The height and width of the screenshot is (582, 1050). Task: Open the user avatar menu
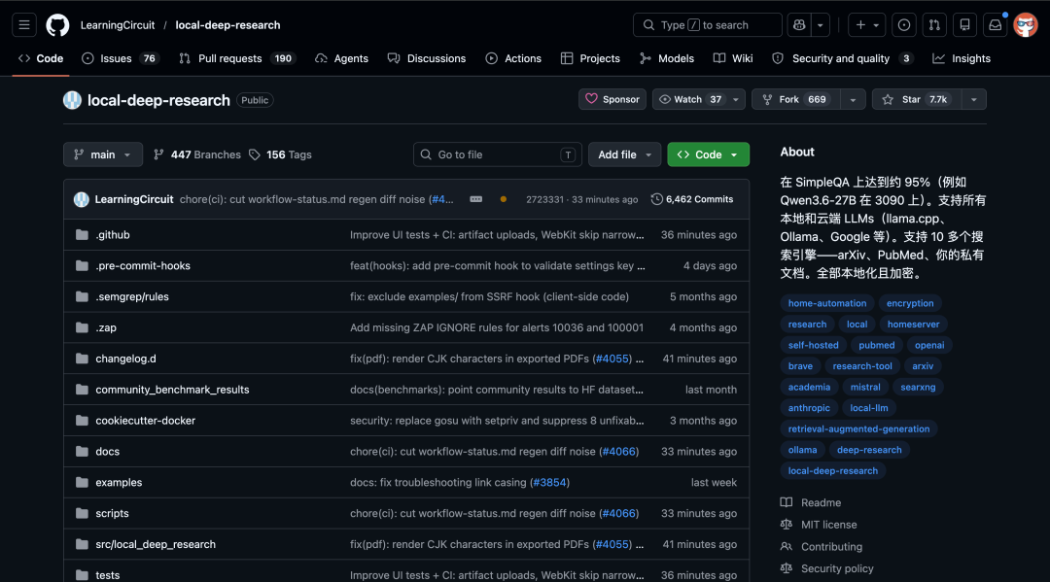(1026, 24)
